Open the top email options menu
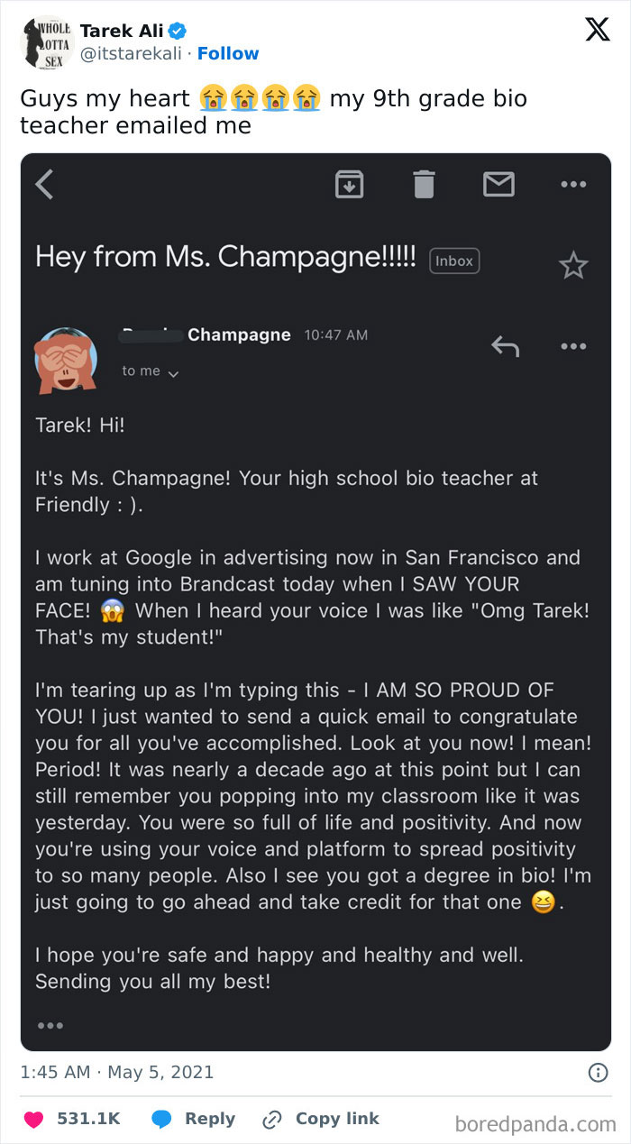Image resolution: width=631 pixels, height=1144 pixels. (x=573, y=184)
